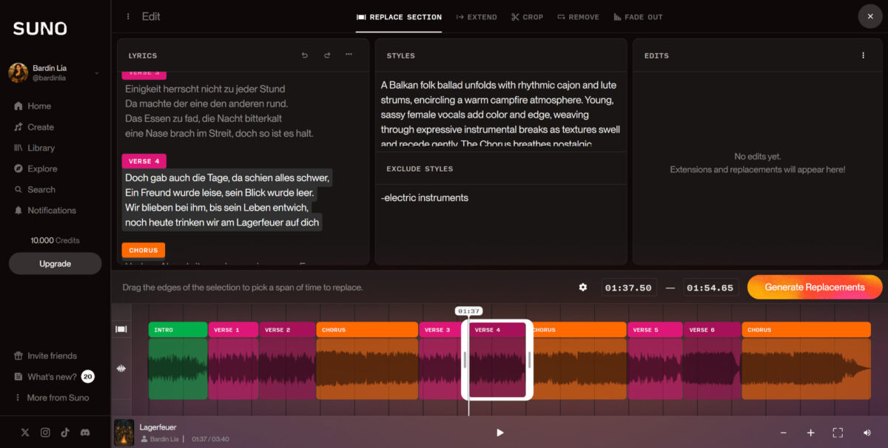Select the Extend tool in the Edit toolbar
The width and height of the screenshot is (888, 448).
pyautogui.click(x=477, y=16)
